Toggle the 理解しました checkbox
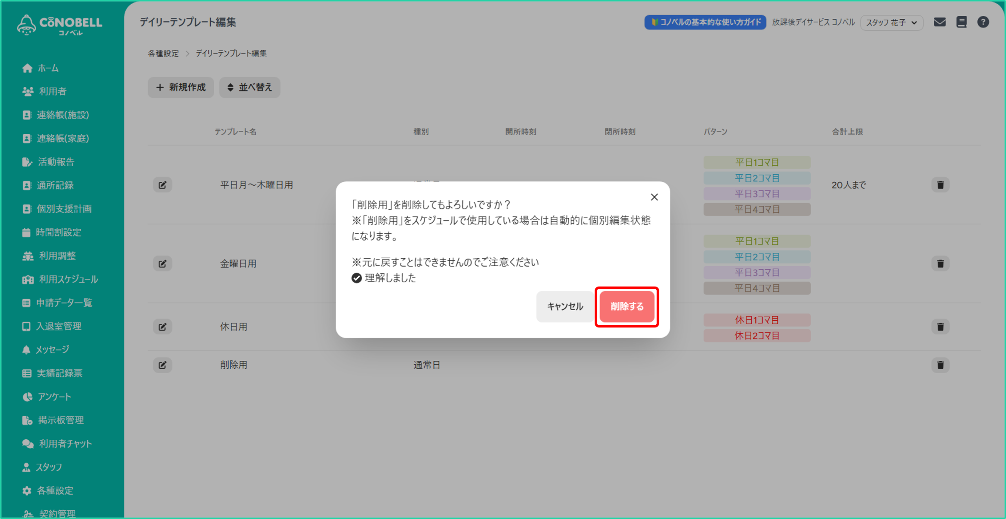This screenshot has height=519, width=1006. pos(356,278)
